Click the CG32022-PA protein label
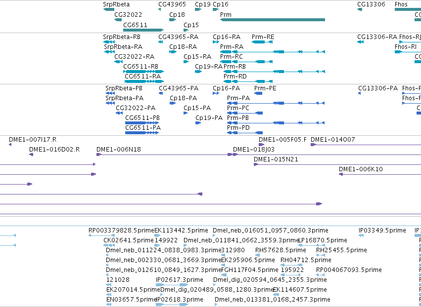This screenshot has height=307, width=421. point(136,108)
